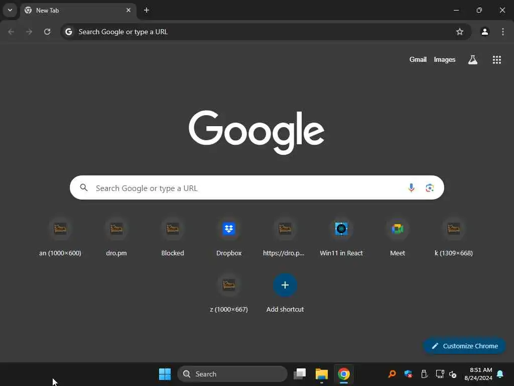
Task: Open the Win11 in React shortcut
Action: (341, 238)
